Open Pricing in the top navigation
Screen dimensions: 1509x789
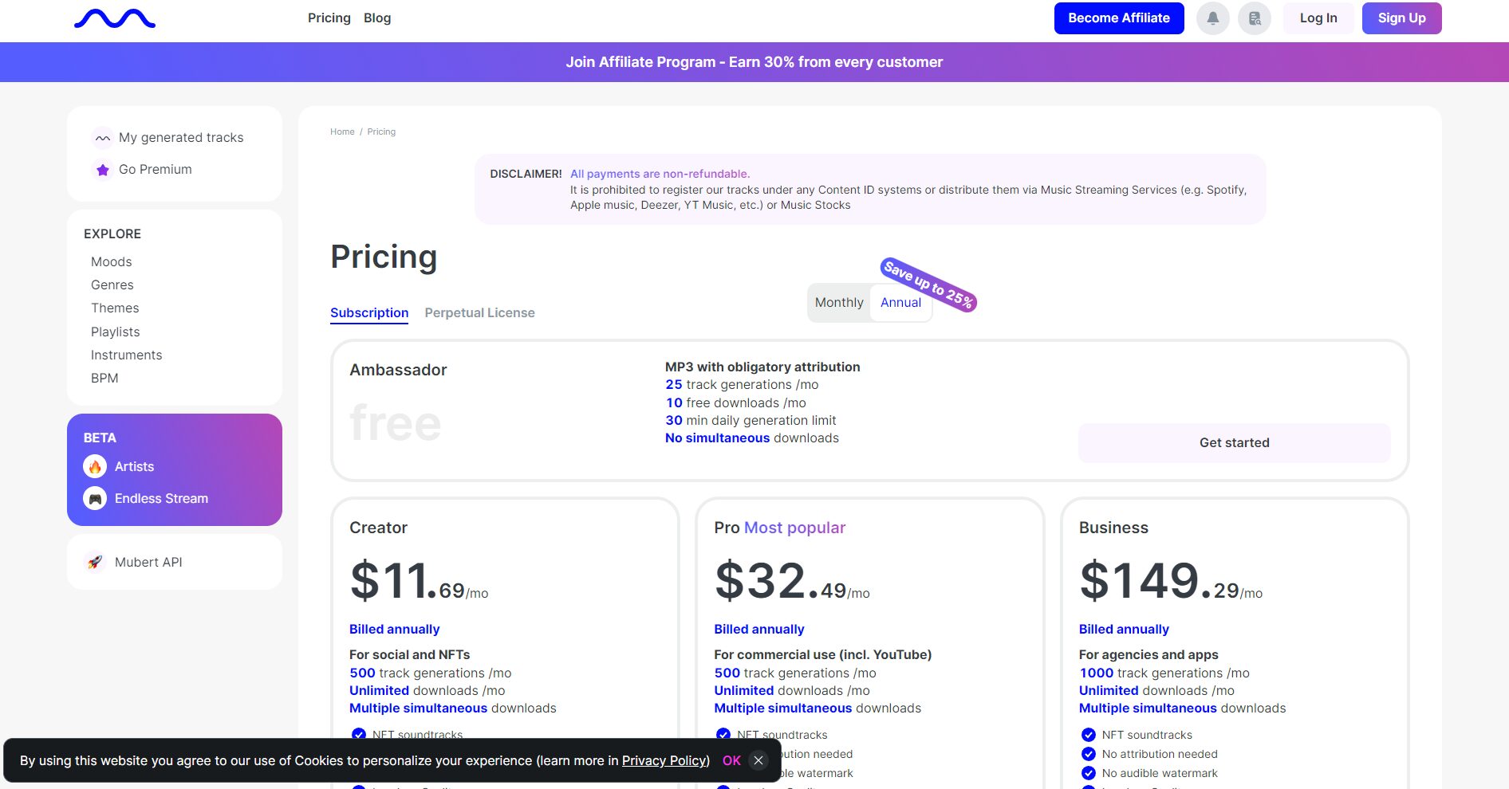pyautogui.click(x=329, y=18)
